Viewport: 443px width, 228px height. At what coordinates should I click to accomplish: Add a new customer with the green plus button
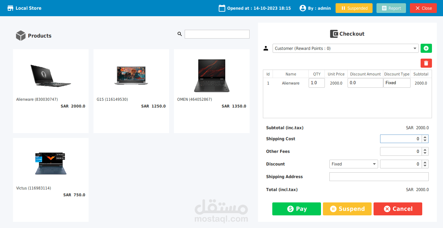coord(426,48)
